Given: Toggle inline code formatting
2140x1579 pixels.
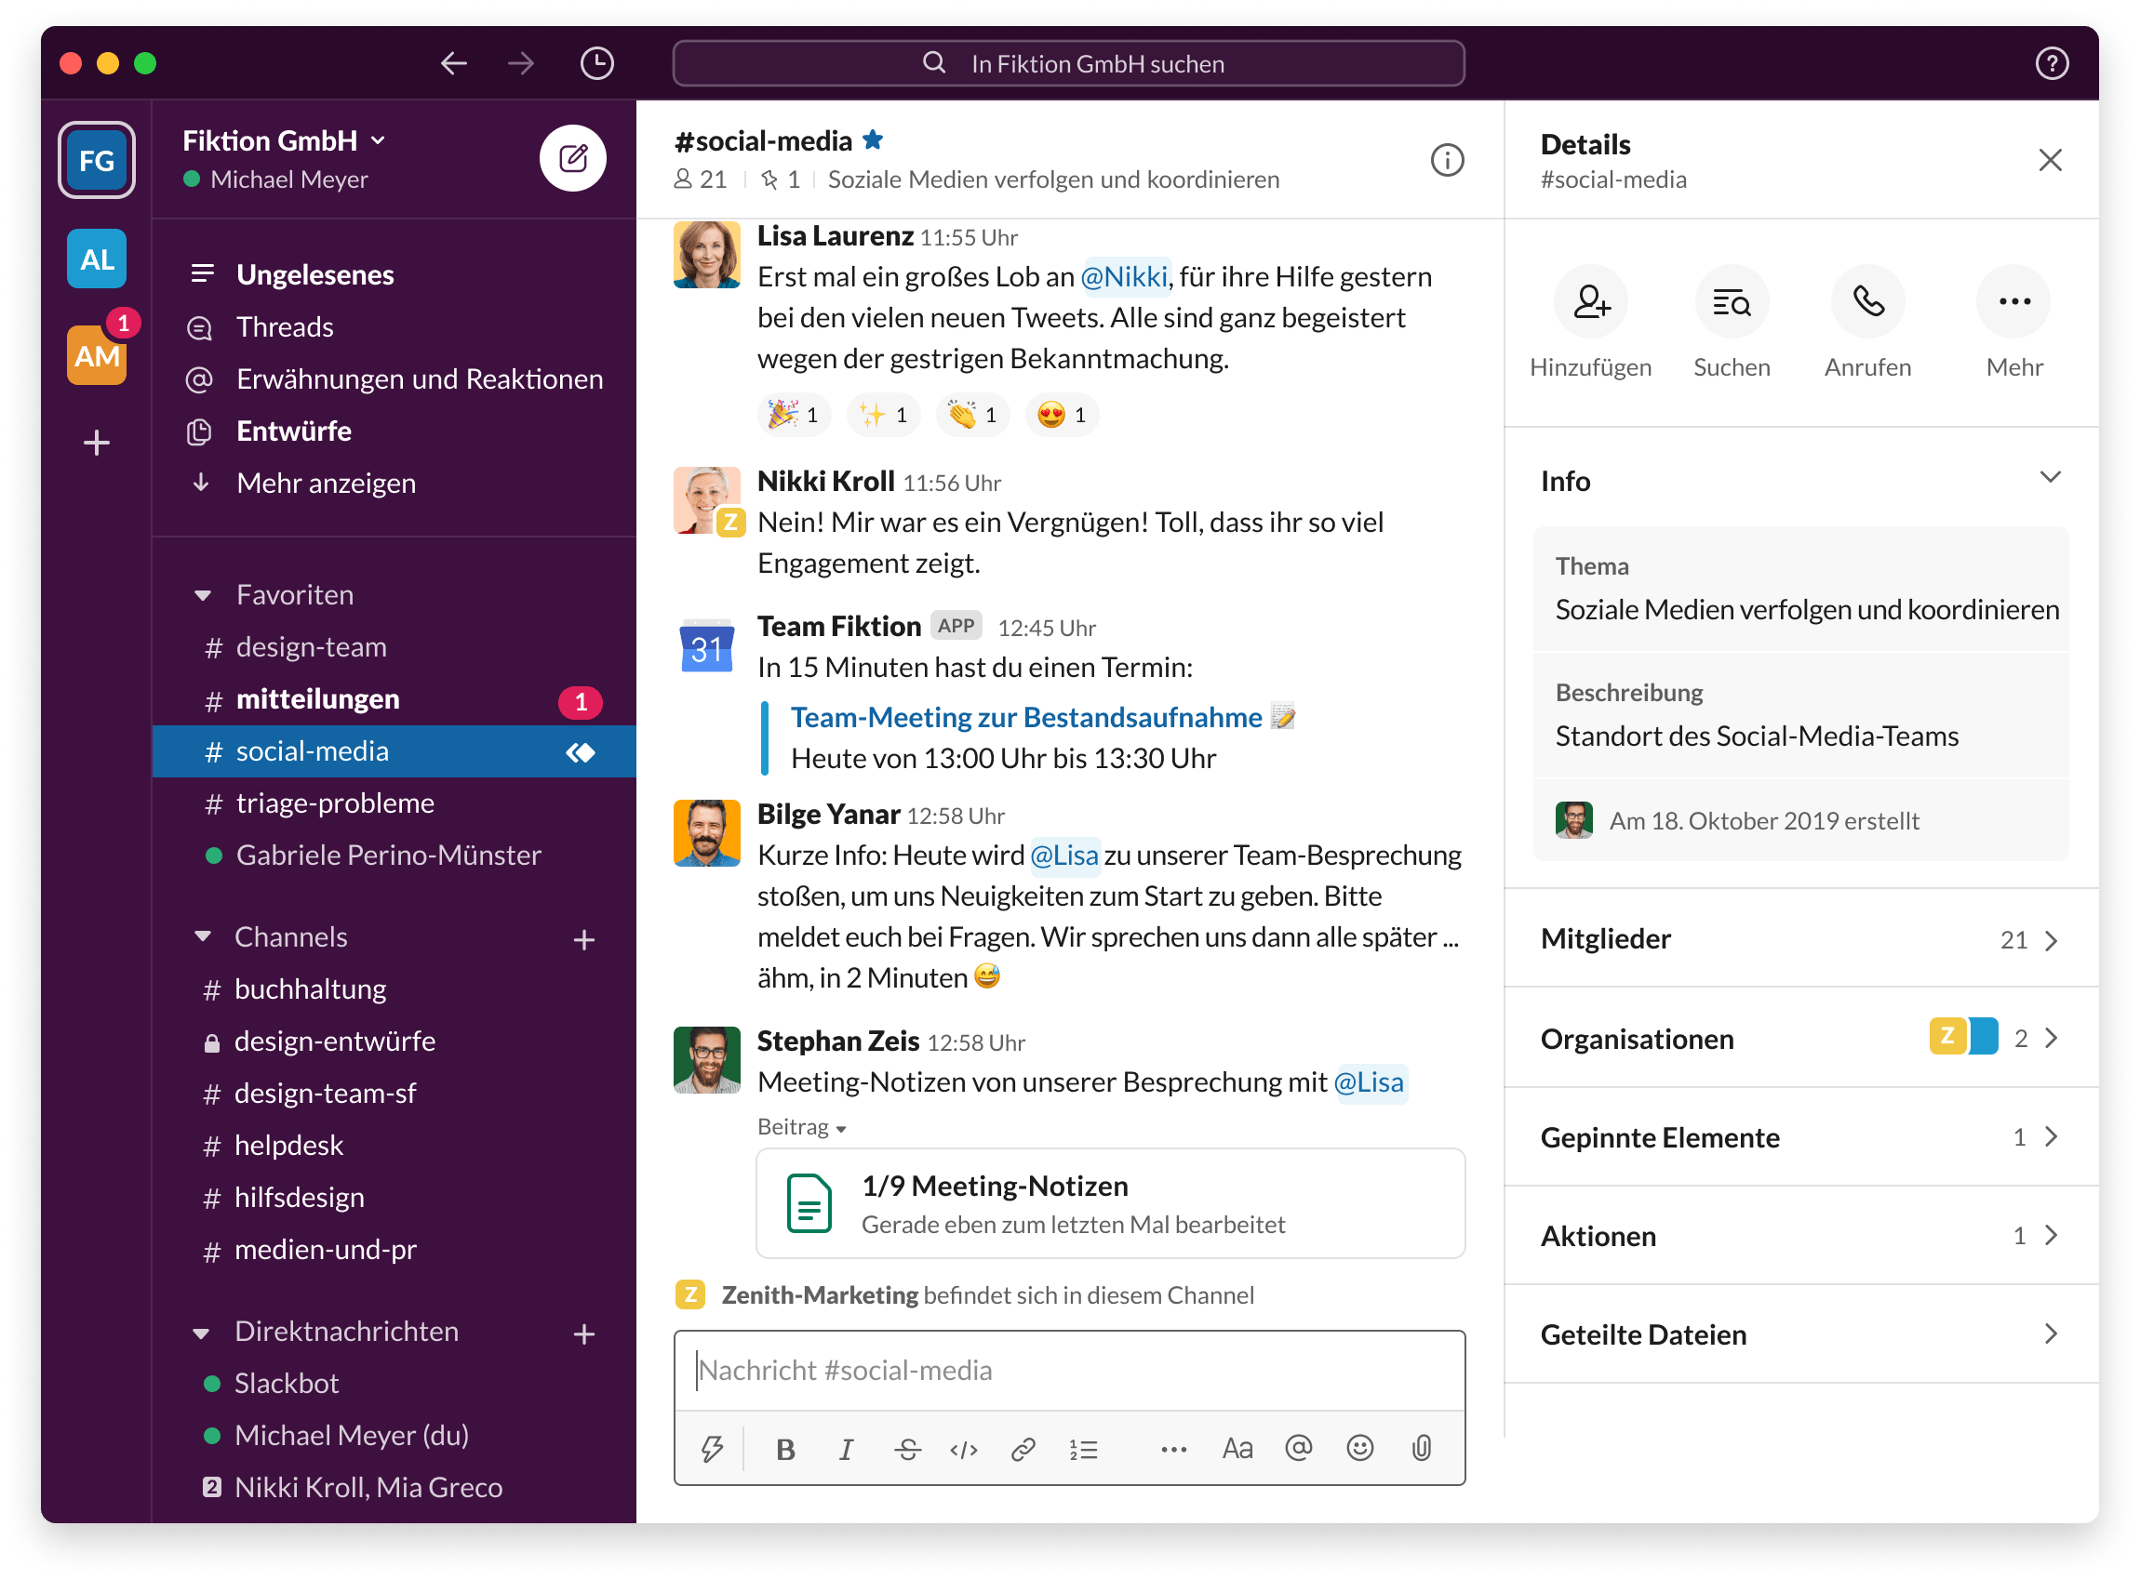Looking at the screenshot, I should point(964,1449).
